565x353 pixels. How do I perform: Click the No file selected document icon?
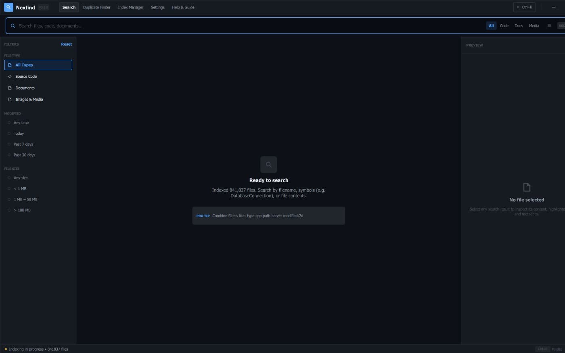[527, 187]
